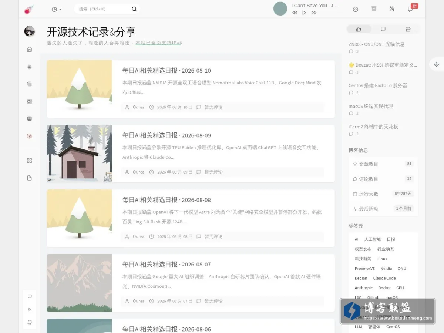Open popular post Devzat: 用SSH协议重新定义
Screen dimensions: 444x333
(383, 65)
